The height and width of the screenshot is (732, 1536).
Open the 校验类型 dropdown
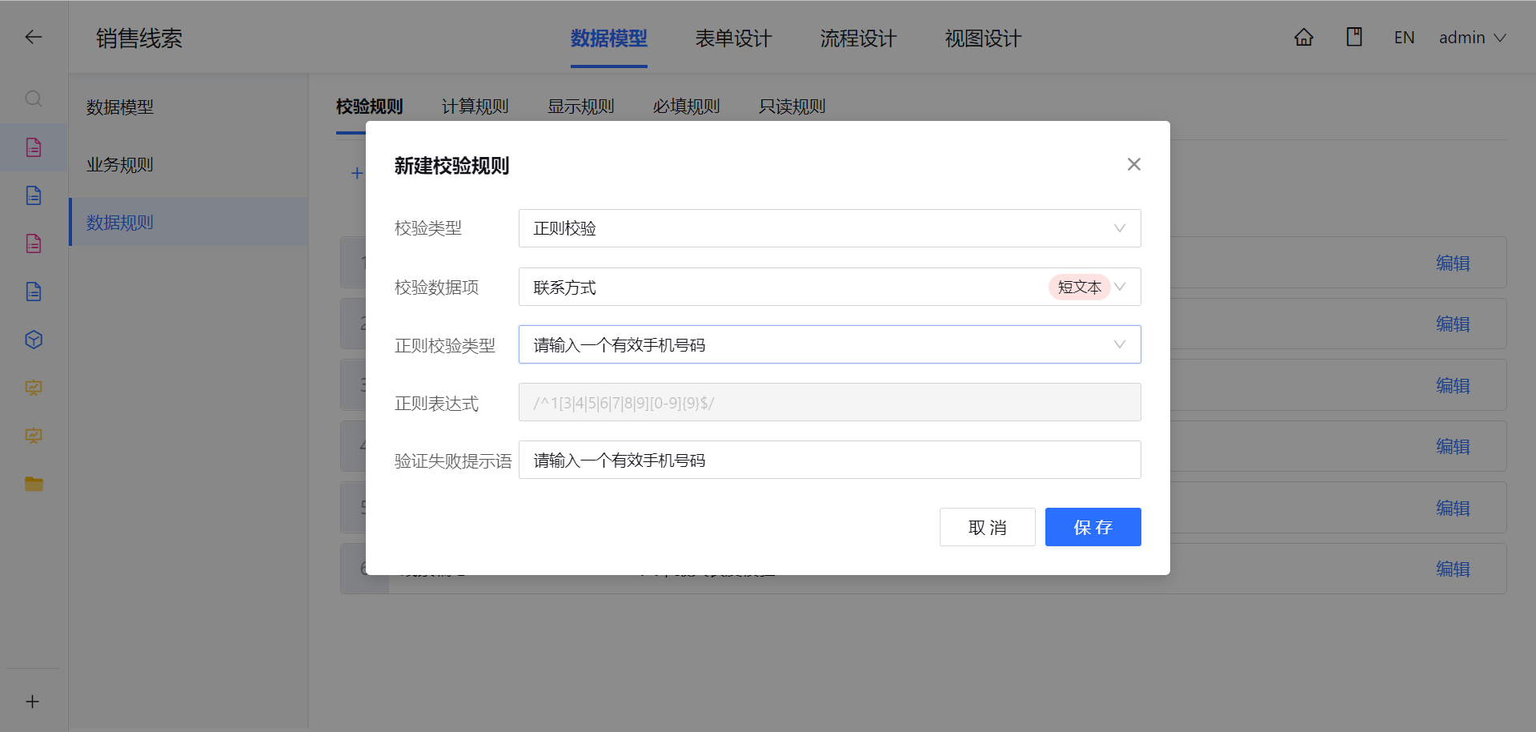coord(830,228)
